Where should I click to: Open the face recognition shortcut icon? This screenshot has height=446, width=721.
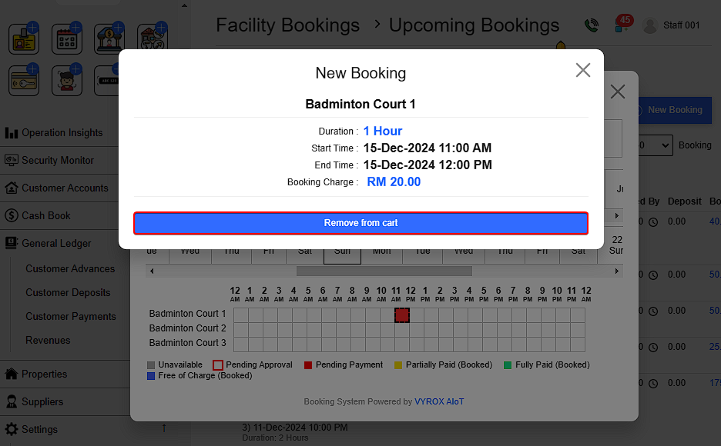(x=67, y=81)
